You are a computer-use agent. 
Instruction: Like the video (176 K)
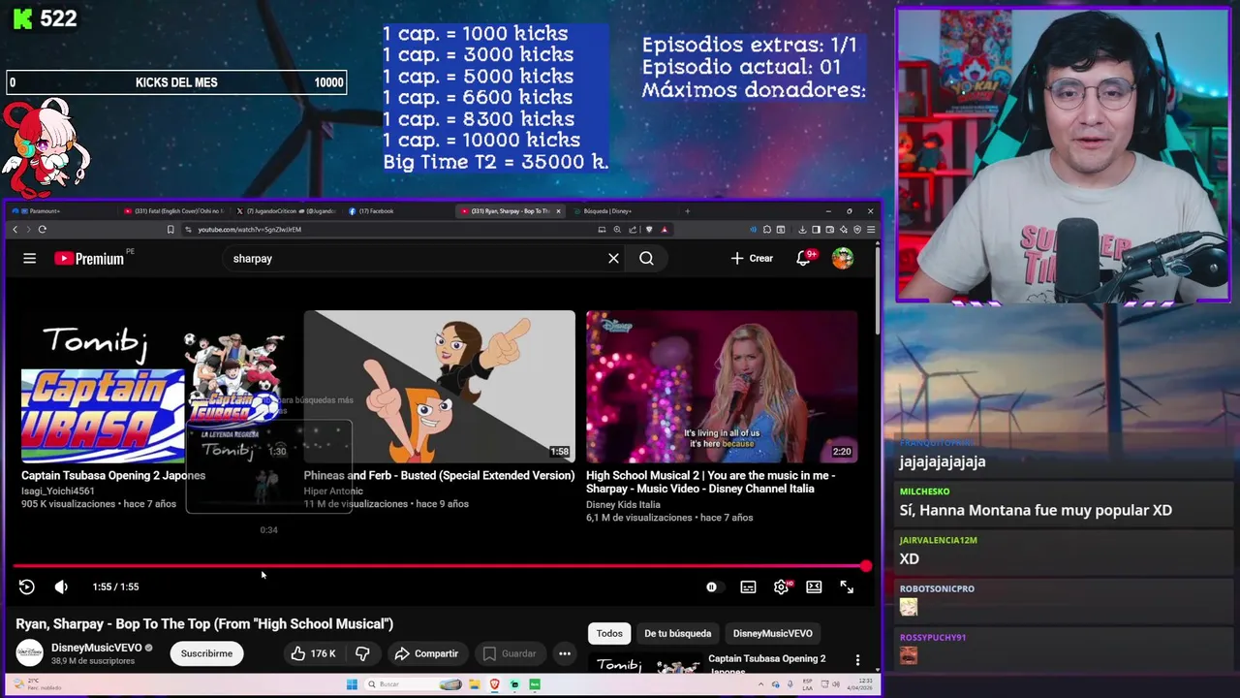(x=312, y=653)
